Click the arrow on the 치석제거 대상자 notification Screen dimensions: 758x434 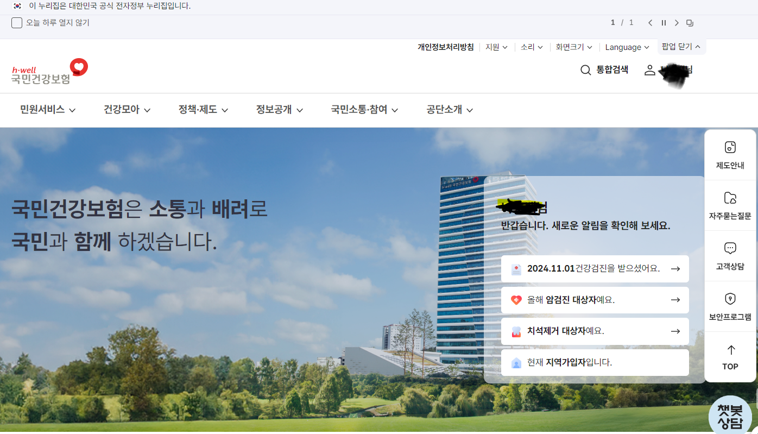tap(675, 331)
